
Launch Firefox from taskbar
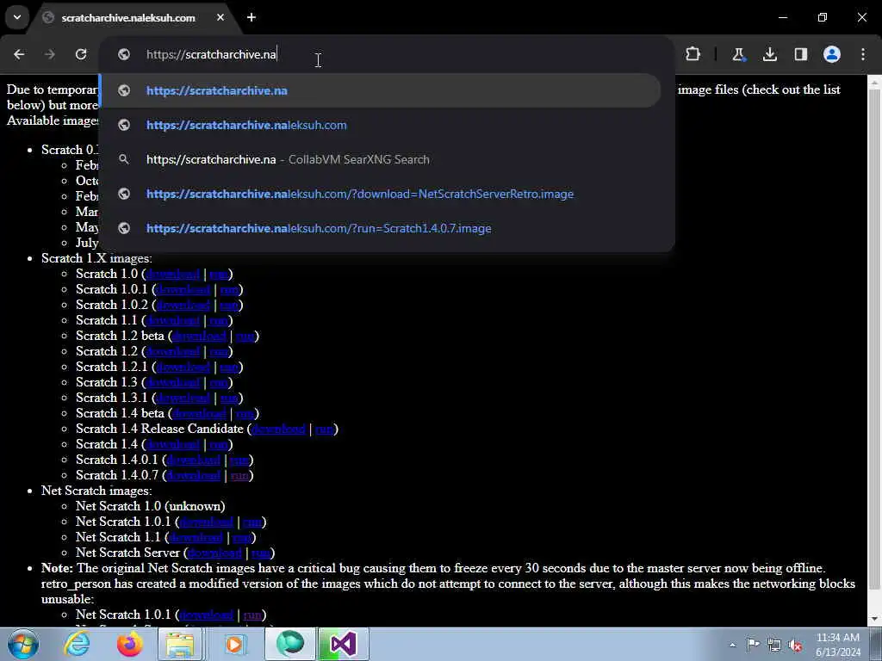click(129, 644)
